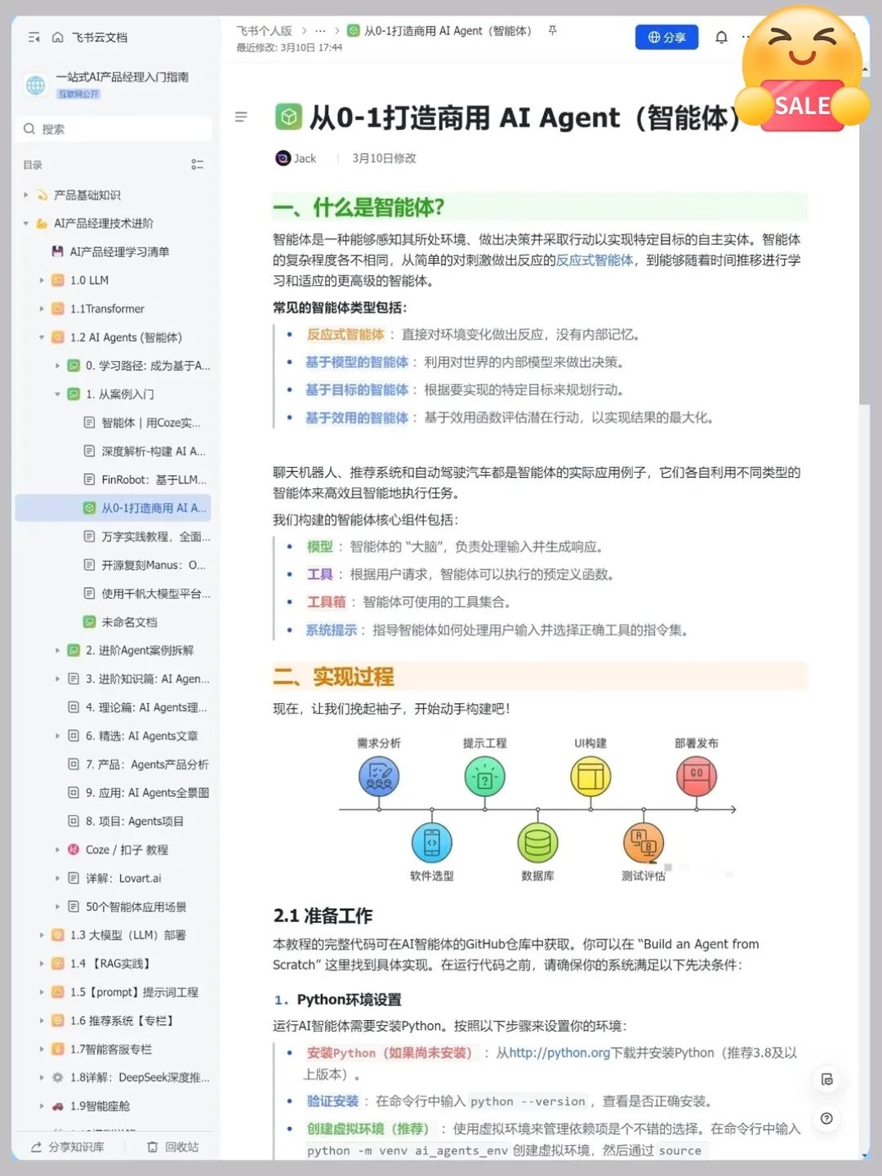This screenshot has height=1176, width=882.
Task: Open 开源复刻Manus document
Action: pos(145,565)
